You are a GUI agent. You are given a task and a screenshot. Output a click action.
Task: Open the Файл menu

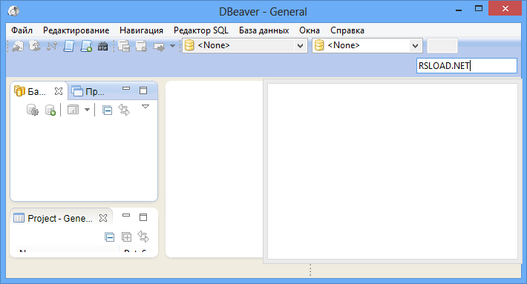(x=22, y=30)
